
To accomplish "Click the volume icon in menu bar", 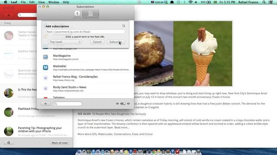I will click(x=196, y=2).
